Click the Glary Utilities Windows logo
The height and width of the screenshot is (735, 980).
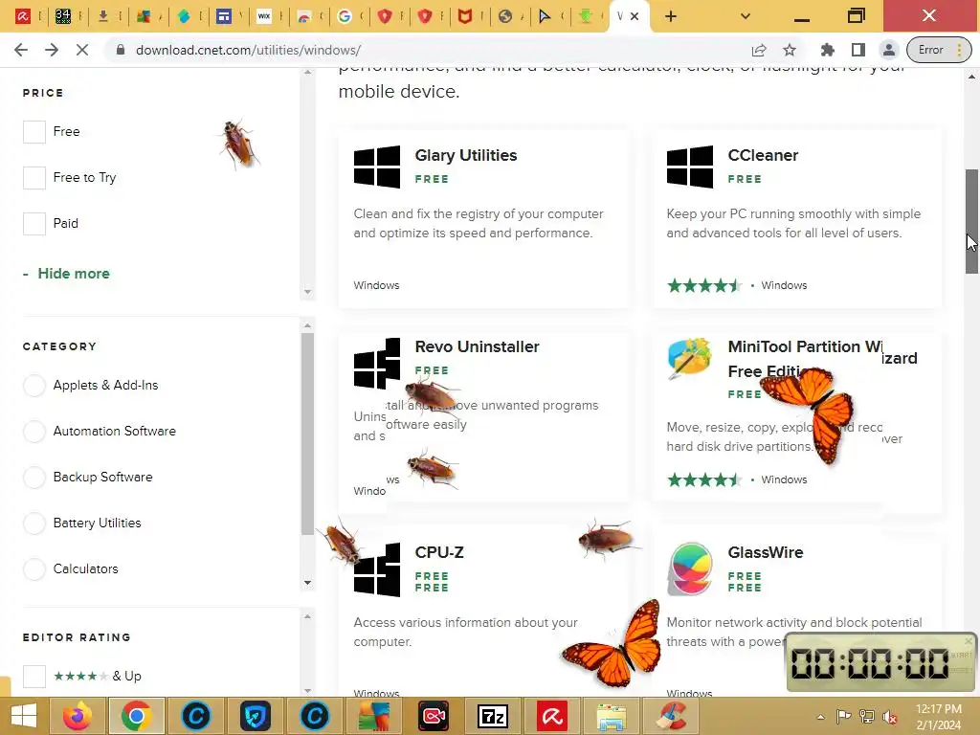(377, 167)
